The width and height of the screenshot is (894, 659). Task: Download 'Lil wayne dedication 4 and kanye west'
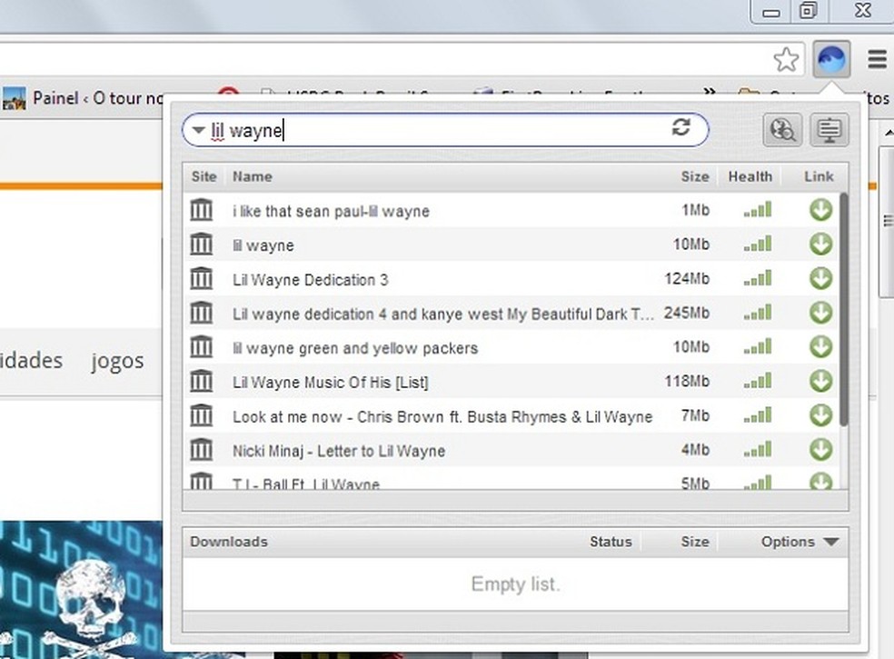(821, 313)
